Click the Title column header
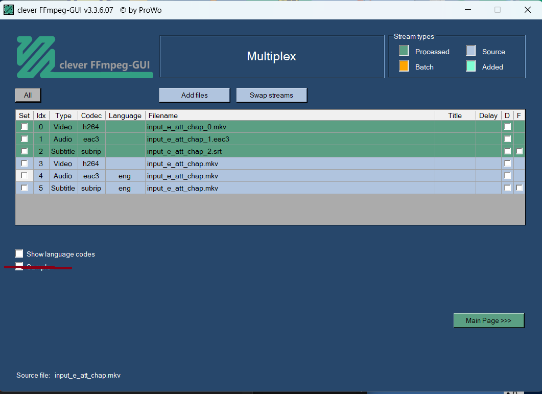The height and width of the screenshot is (394, 542). click(455, 115)
